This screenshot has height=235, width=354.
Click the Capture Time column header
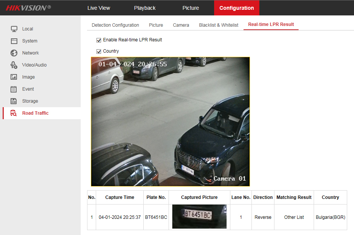pyautogui.click(x=120, y=197)
